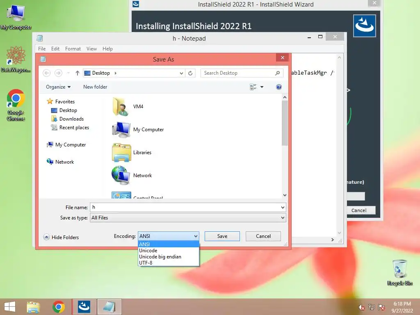Click the file list scroll up arrow
This screenshot has height=315, width=420.
(285, 98)
